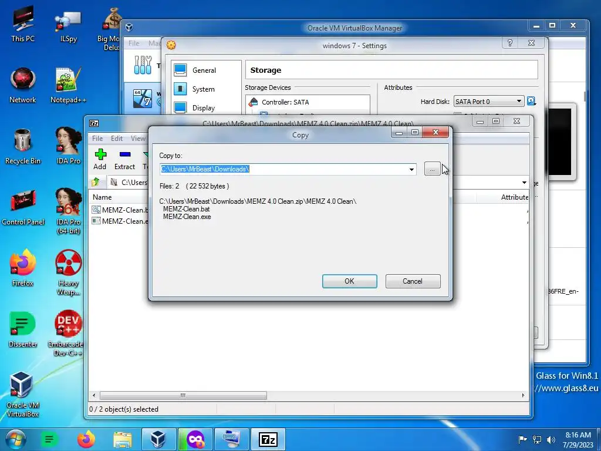Switch to 7-Zip window in taskbar
The height and width of the screenshot is (451, 601).
[268, 439]
